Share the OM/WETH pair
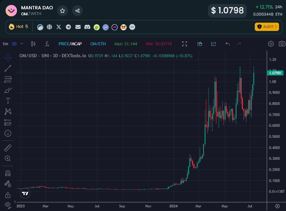The image size is (286, 211). tap(77, 11)
